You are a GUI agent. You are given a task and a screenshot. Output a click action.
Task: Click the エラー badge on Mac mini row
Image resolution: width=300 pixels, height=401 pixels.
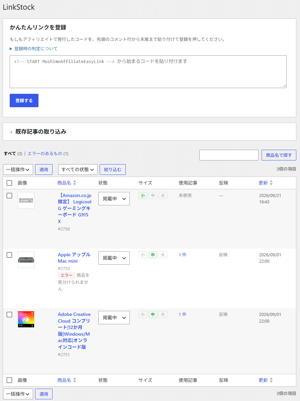66,275
